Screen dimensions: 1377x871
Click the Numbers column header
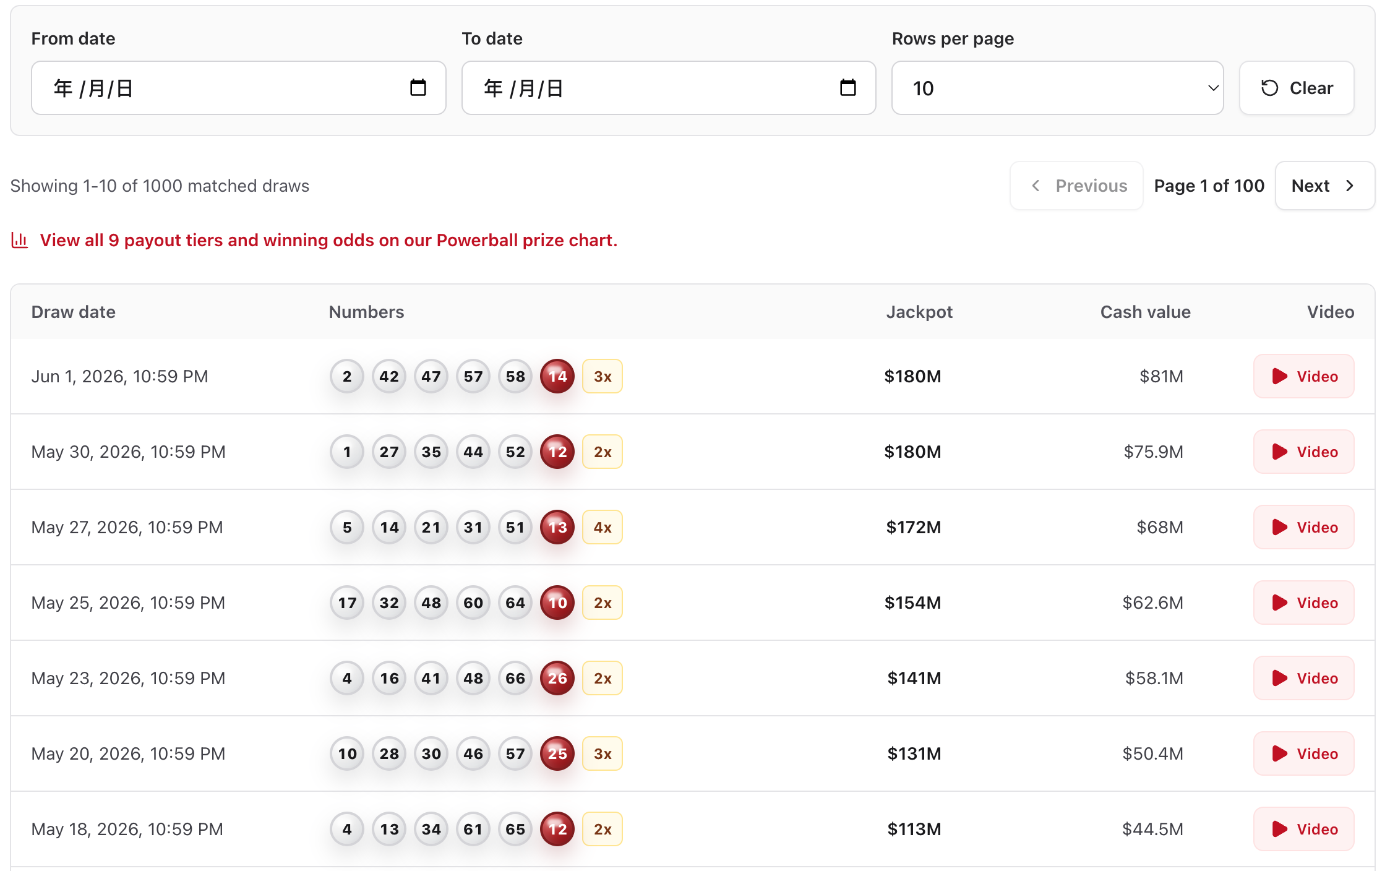(x=366, y=312)
